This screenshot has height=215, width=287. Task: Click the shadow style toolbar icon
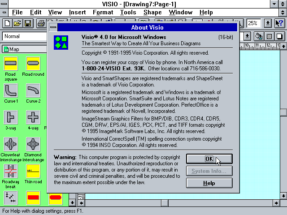[279, 36]
